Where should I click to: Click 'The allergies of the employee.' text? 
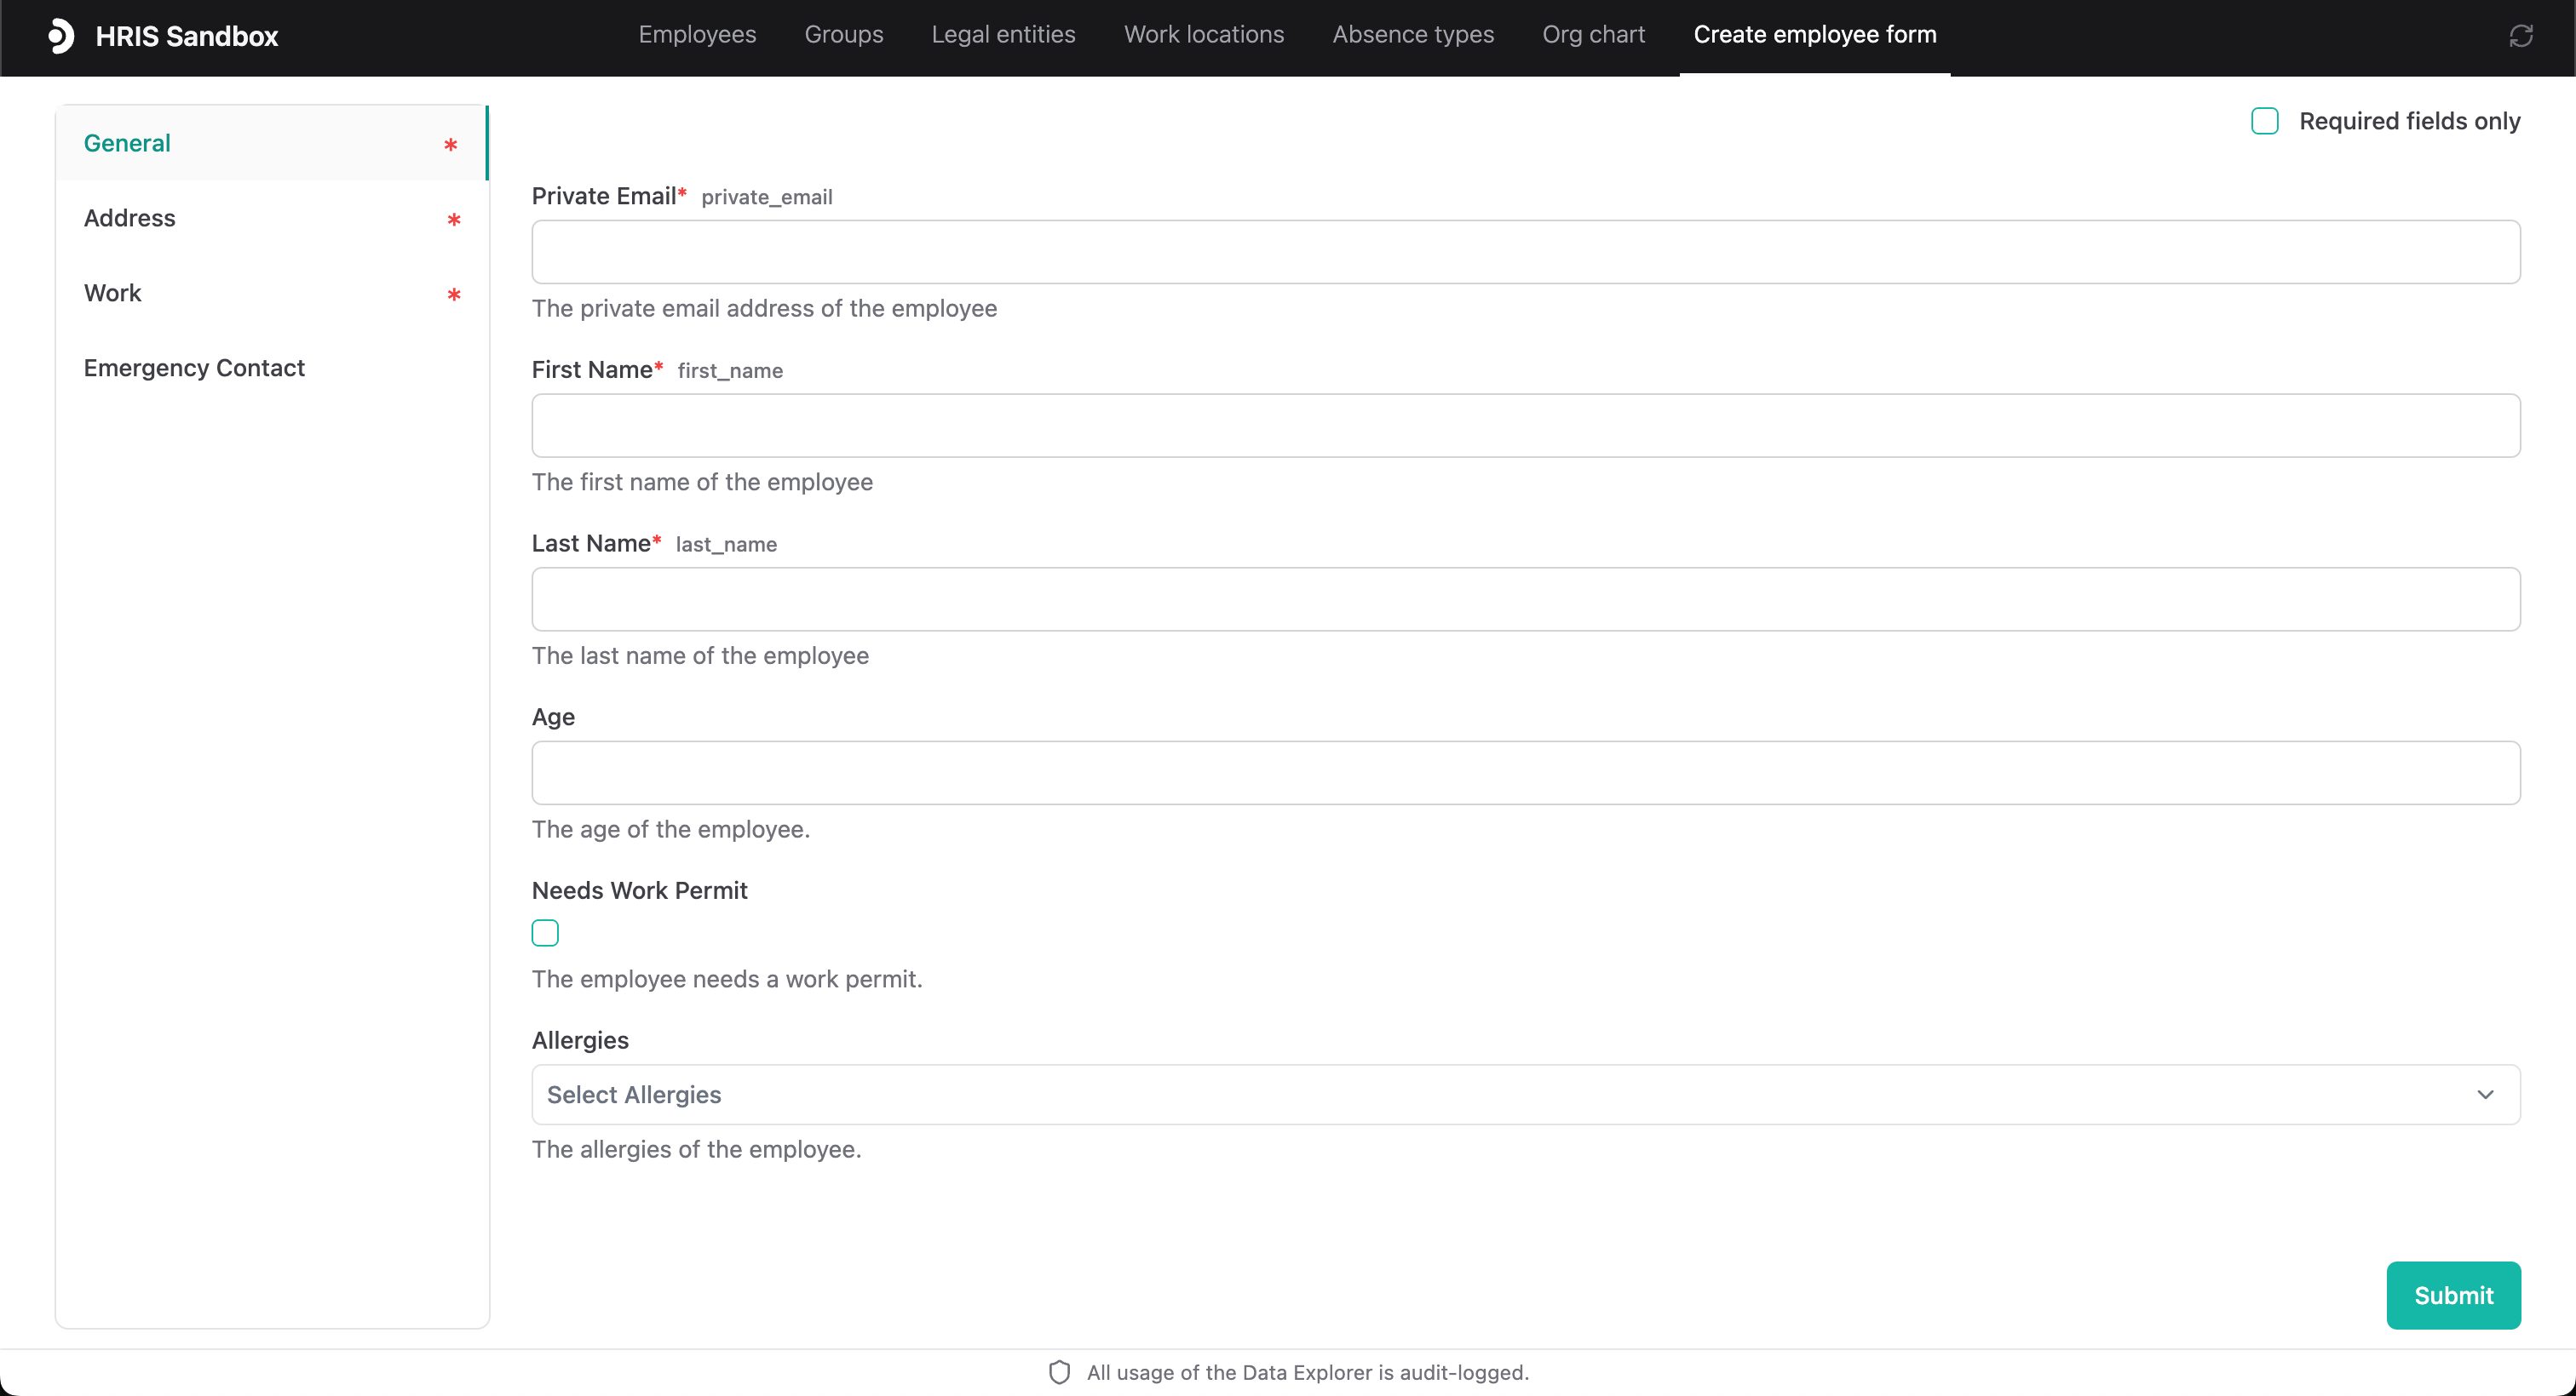[696, 1149]
